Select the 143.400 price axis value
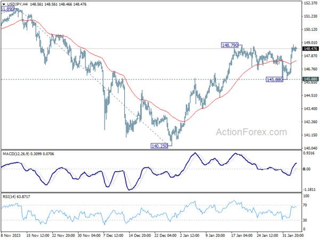The height and width of the screenshot is (240, 320). click(310, 109)
